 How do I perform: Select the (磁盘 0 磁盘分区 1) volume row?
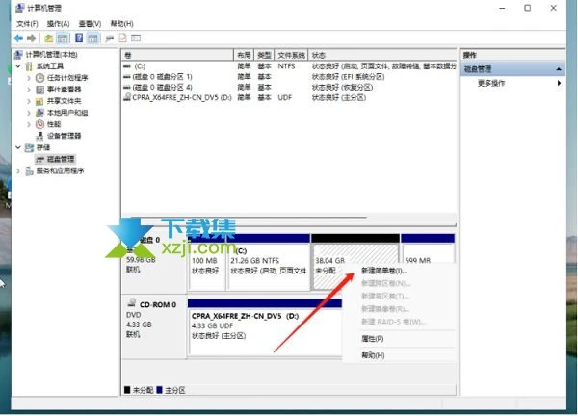[289, 77]
